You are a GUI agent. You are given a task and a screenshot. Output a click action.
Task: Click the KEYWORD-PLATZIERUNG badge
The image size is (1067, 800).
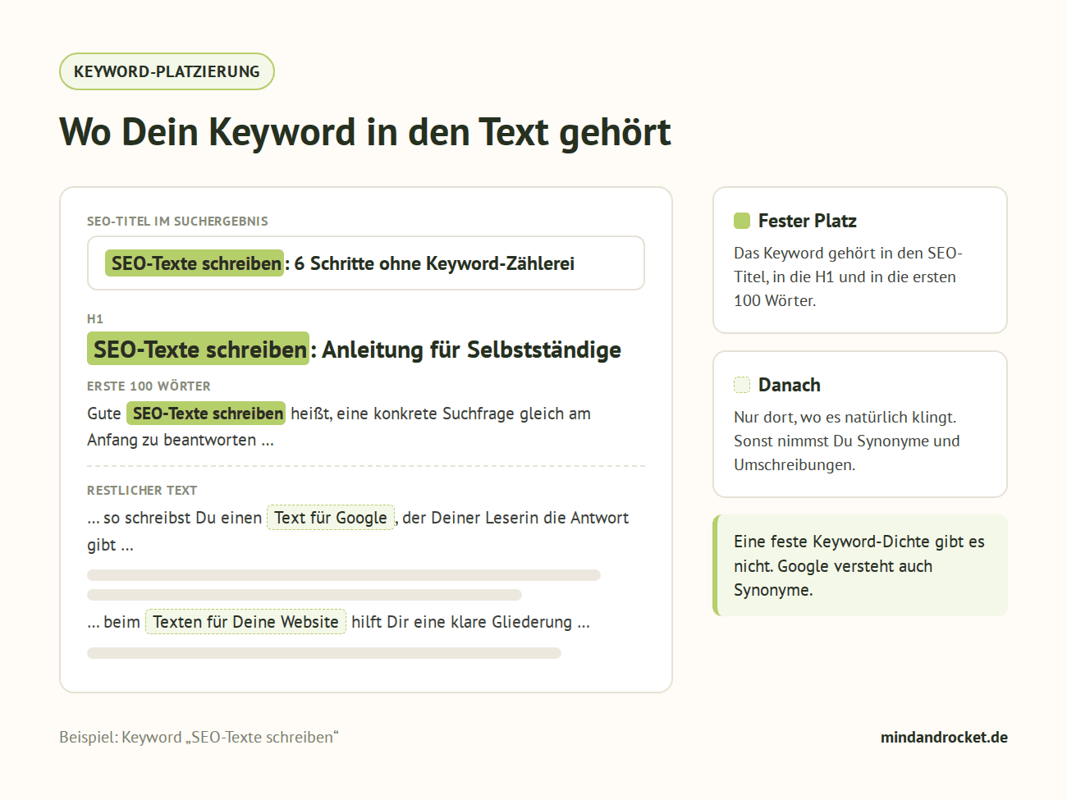click(167, 71)
